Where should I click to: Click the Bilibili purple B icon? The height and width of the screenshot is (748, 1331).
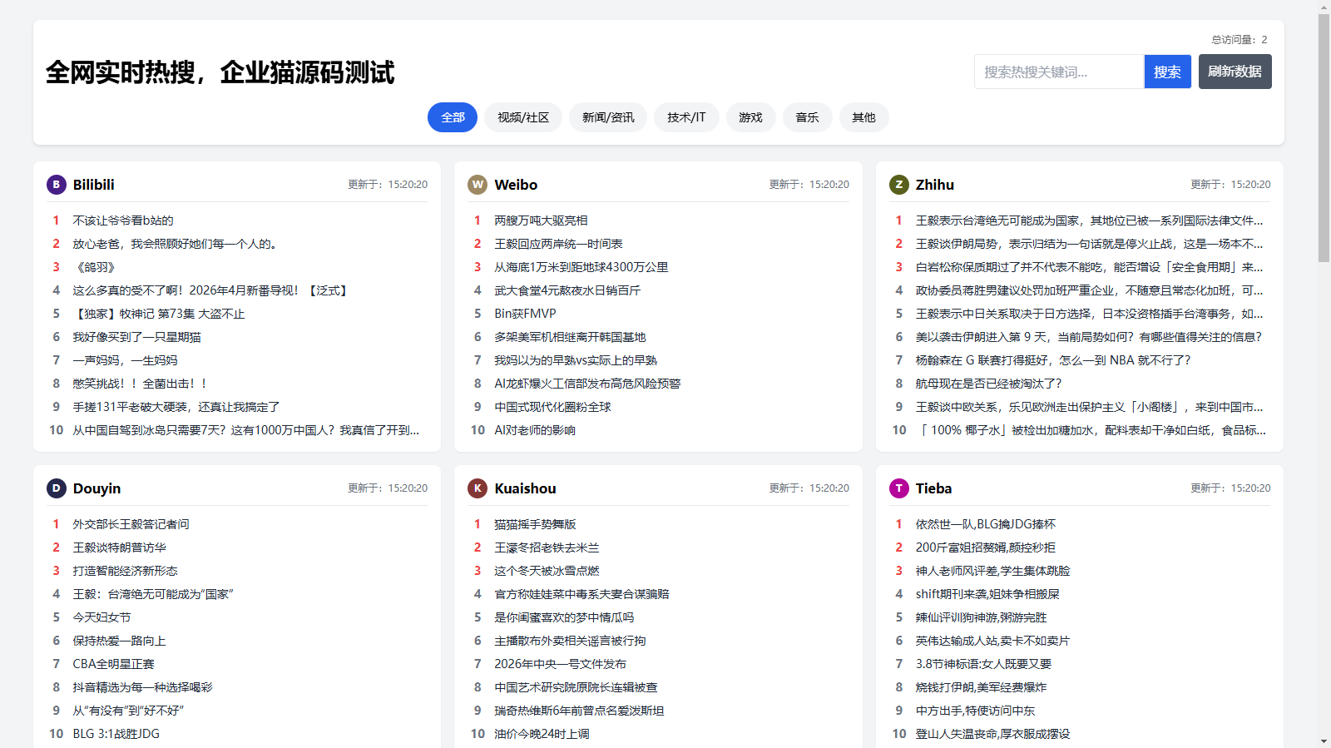tap(56, 185)
